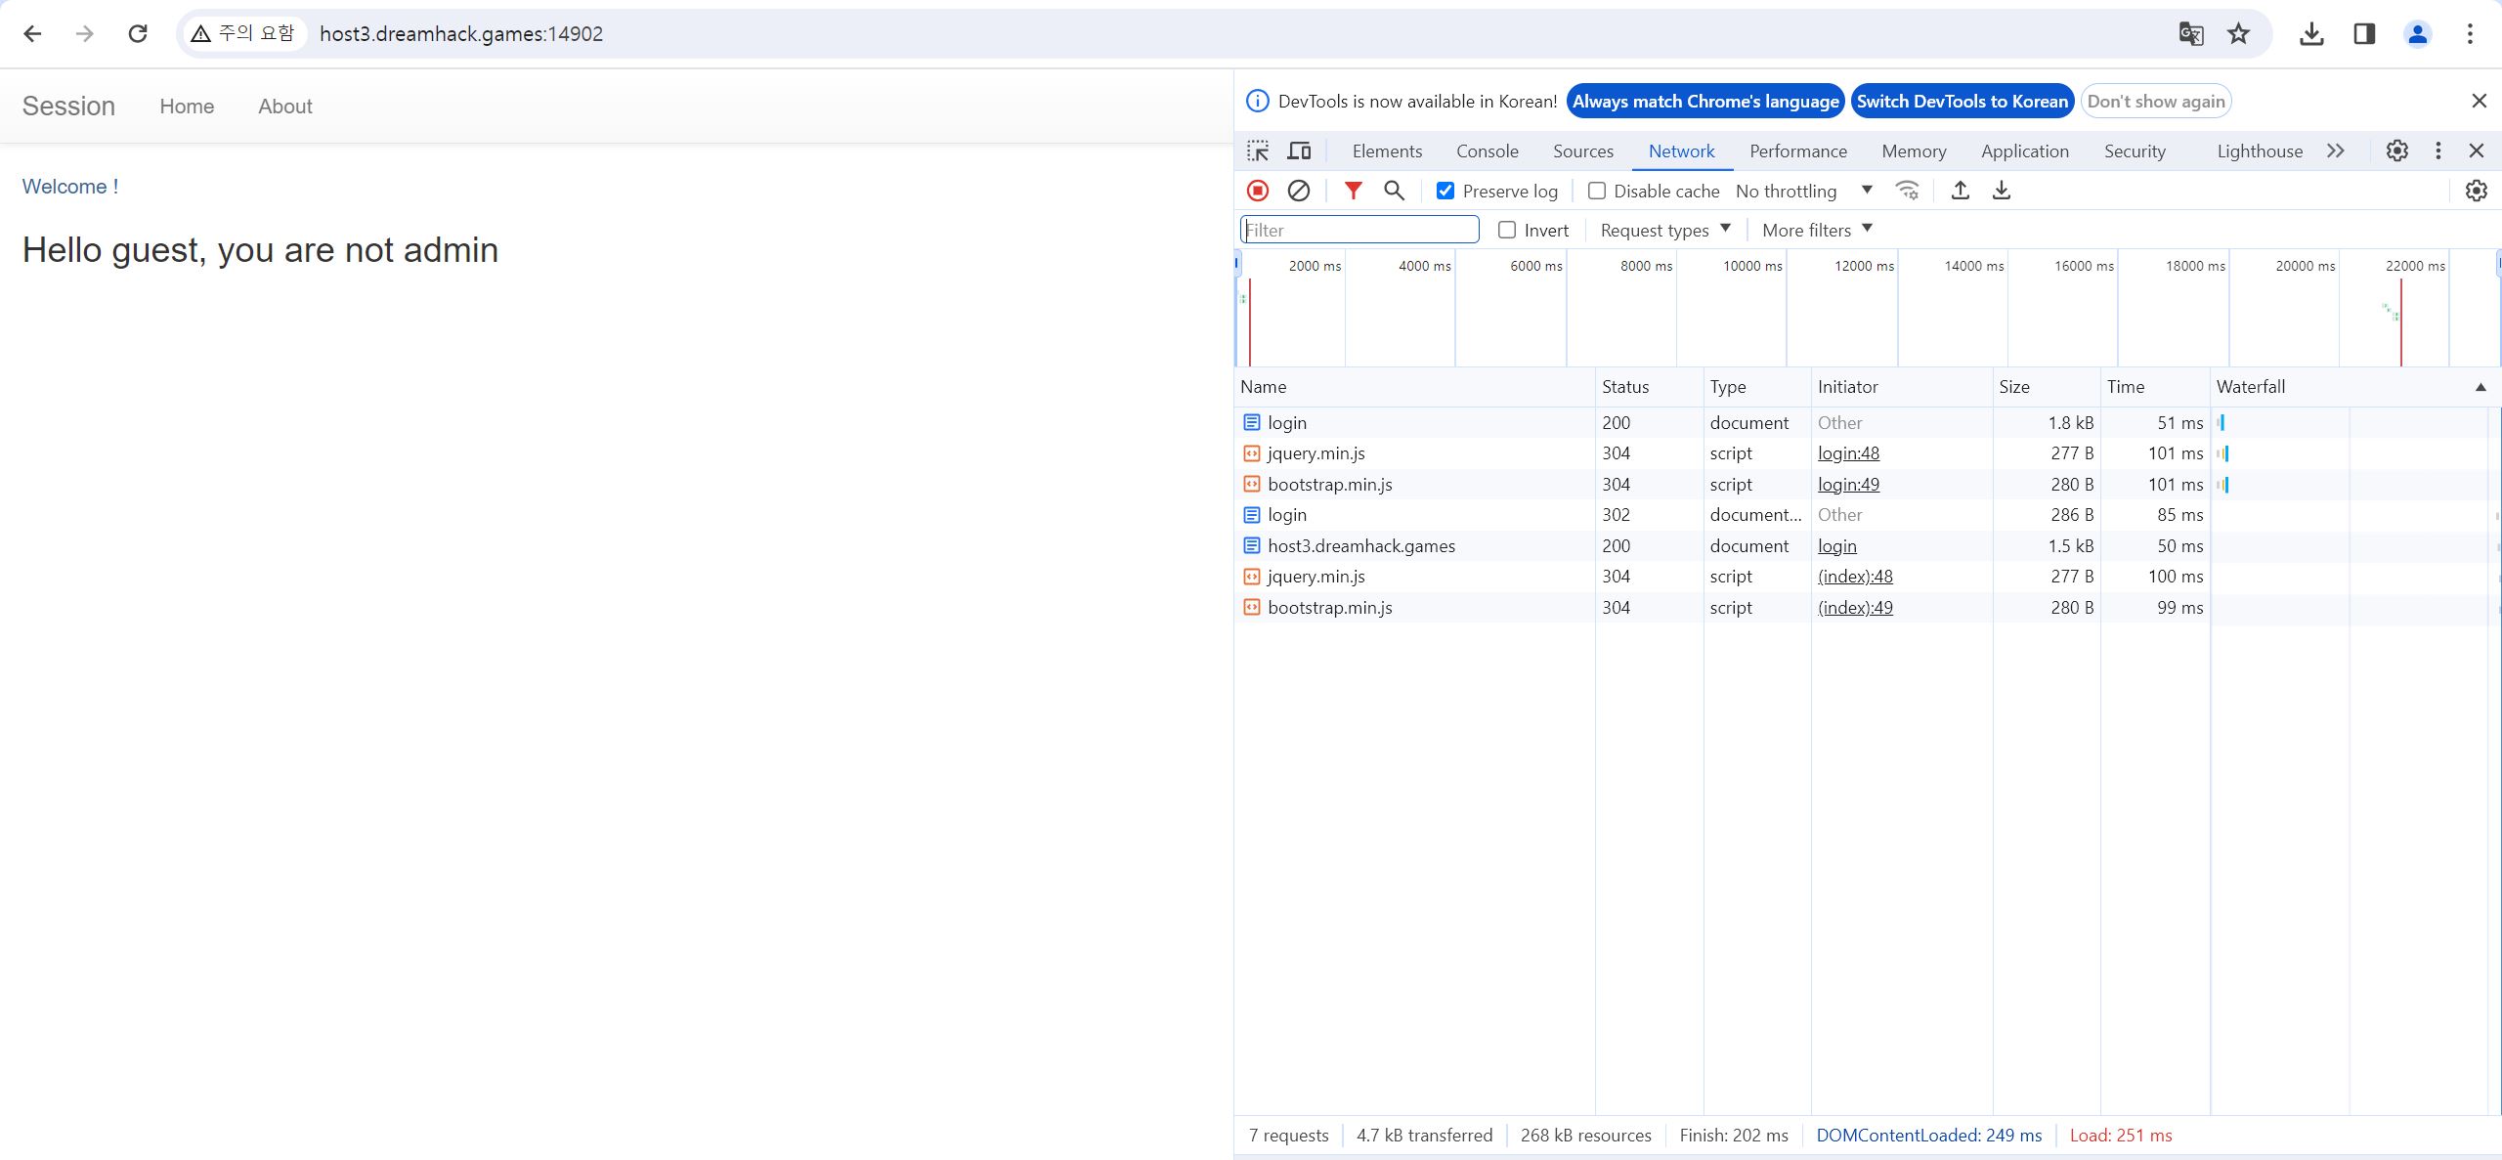Click the Export HAR download icon
The height and width of the screenshot is (1160, 2502).
(2002, 191)
